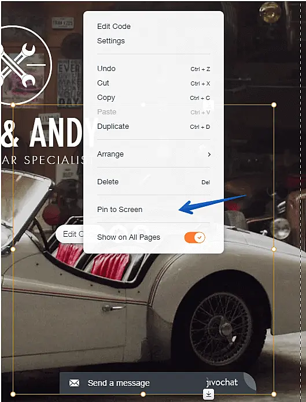Click the top-right selection handle
Image resolution: width=306 pixels, height=402 pixels.
[274, 105]
